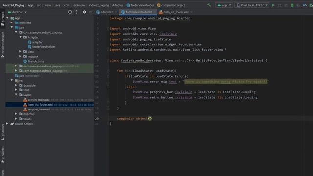This screenshot has width=313, height=176.
Task: Expand the Gradle Scripts node arrow
Action: (x=7, y=124)
